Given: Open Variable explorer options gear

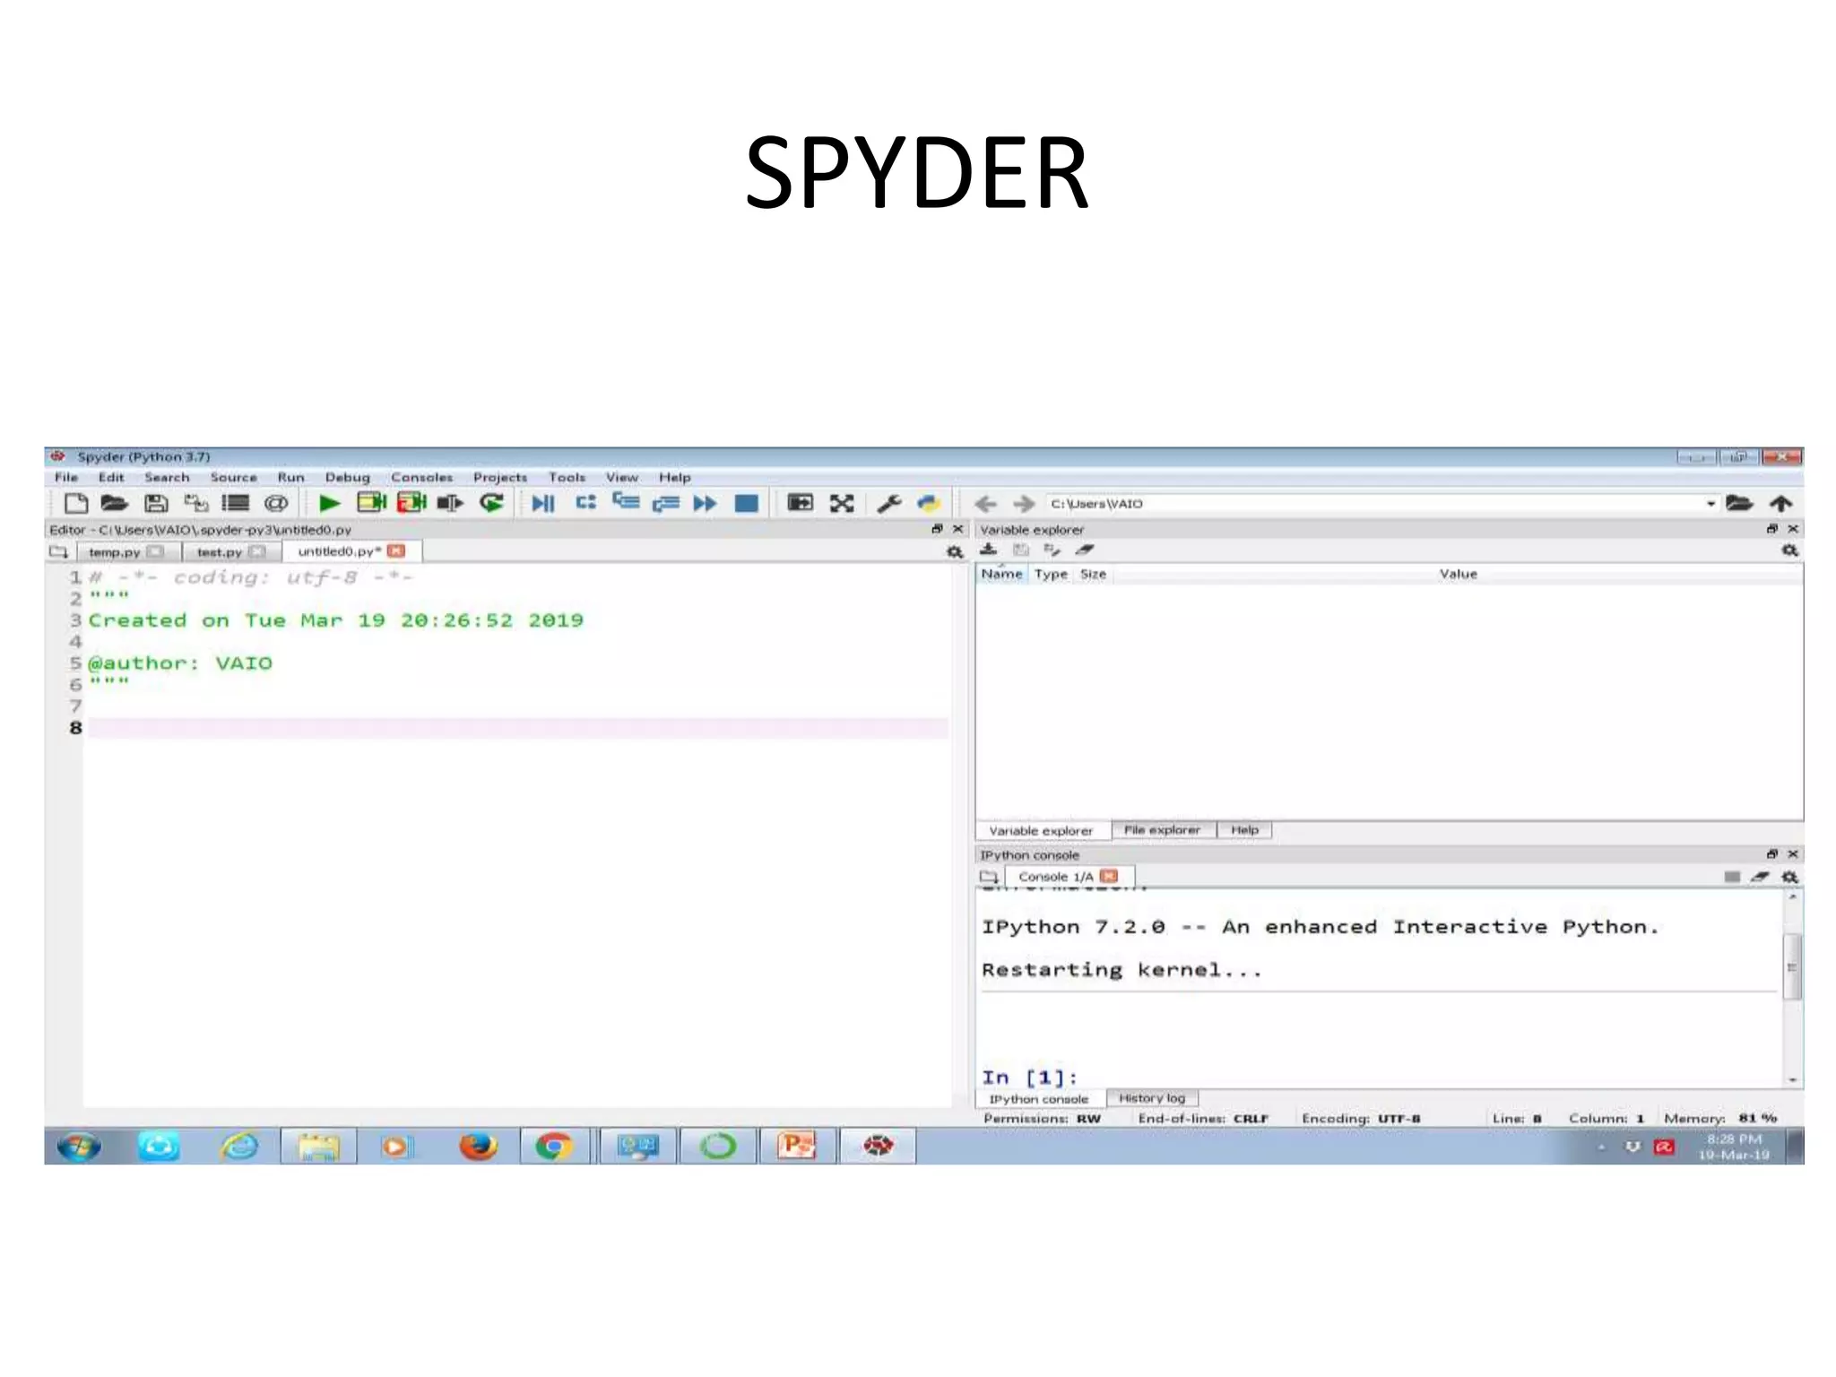Looking at the screenshot, I should click(x=1789, y=550).
